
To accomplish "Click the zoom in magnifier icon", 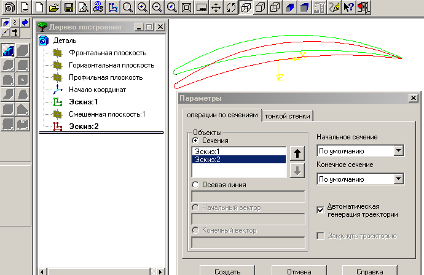I will point(142,7).
